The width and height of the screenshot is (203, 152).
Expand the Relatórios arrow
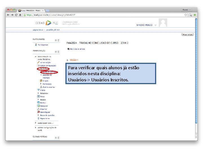tap(38, 93)
